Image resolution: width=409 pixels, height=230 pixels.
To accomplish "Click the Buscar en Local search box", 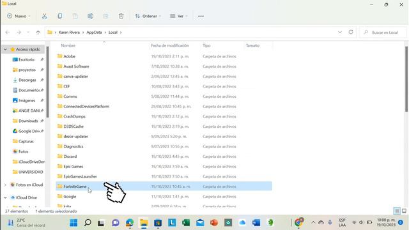I will [383, 33].
